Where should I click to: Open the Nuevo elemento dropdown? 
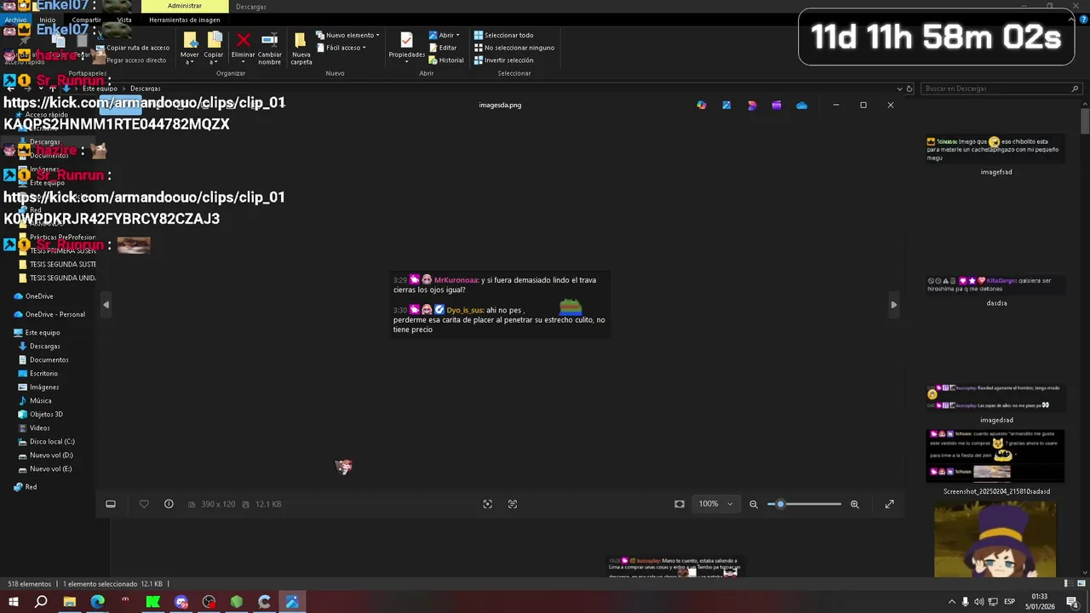coord(347,35)
